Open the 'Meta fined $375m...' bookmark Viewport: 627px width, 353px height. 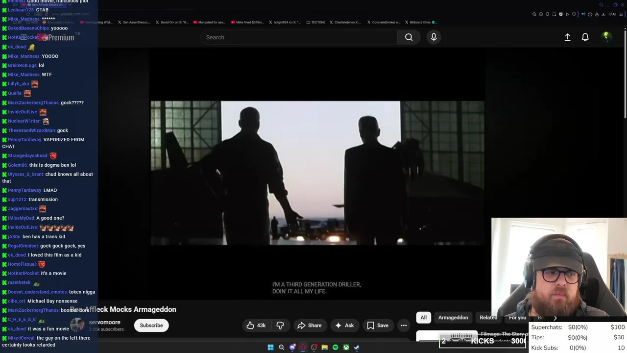point(247,22)
